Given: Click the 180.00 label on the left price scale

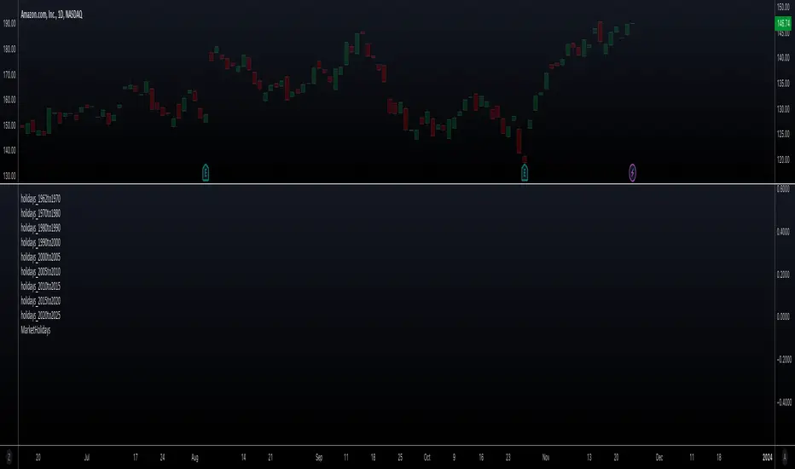Looking at the screenshot, I should coord(9,49).
